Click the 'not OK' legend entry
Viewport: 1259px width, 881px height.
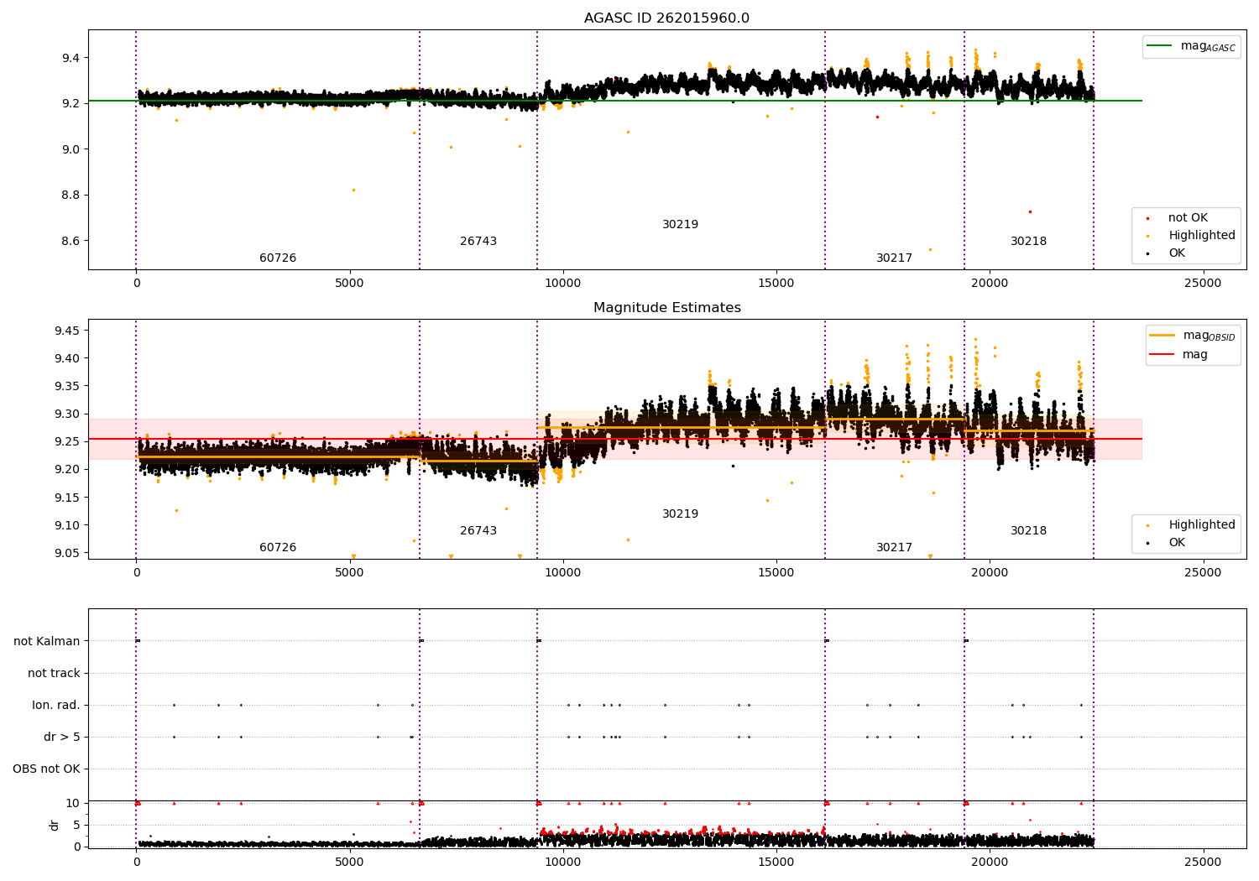tap(1187, 218)
